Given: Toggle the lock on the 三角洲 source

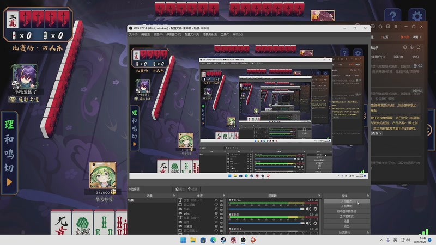Looking at the screenshot, I should point(222,226).
